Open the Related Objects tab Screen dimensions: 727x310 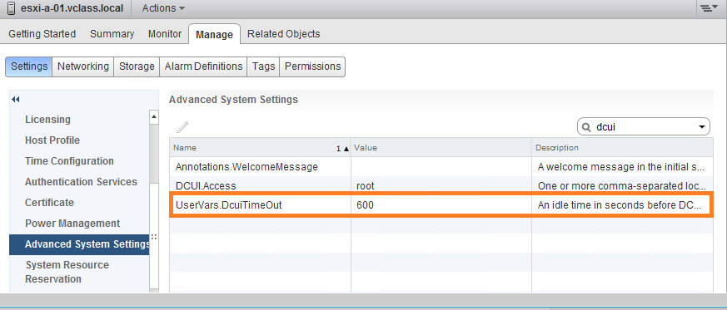point(283,34)
